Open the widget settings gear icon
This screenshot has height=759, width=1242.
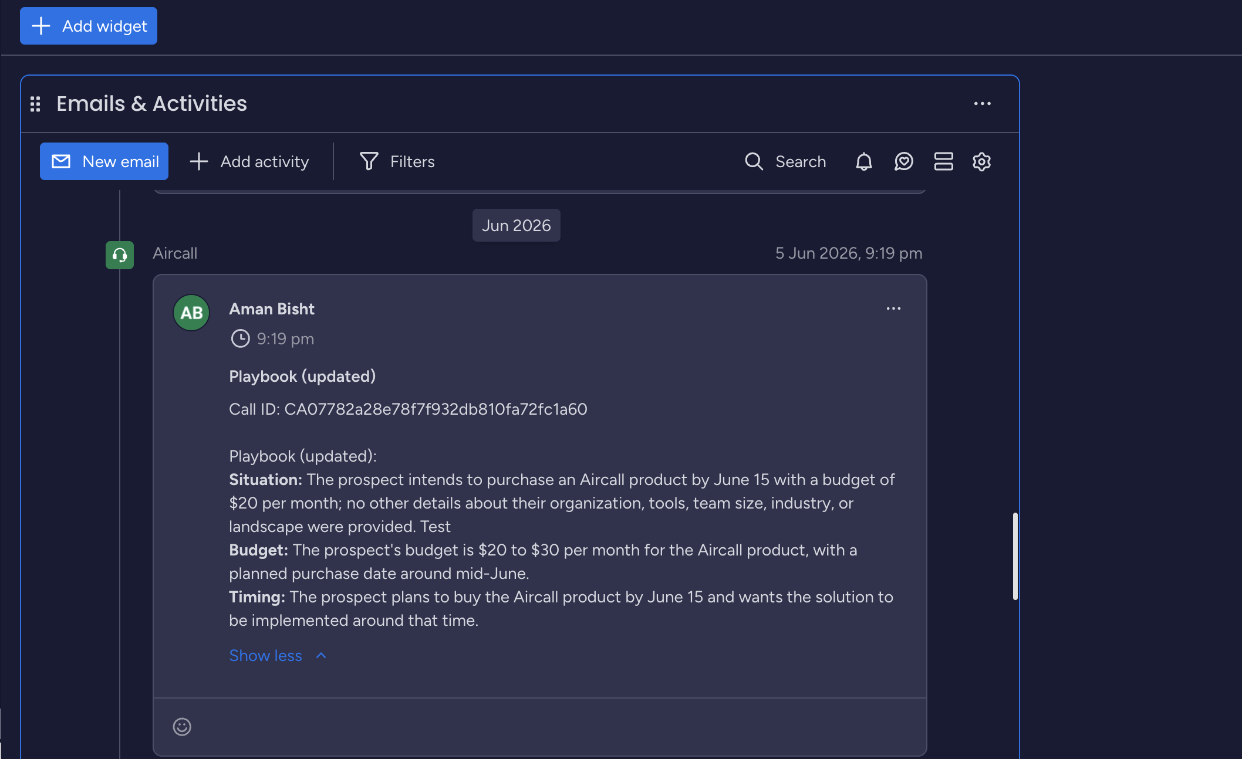pos(981,161)
